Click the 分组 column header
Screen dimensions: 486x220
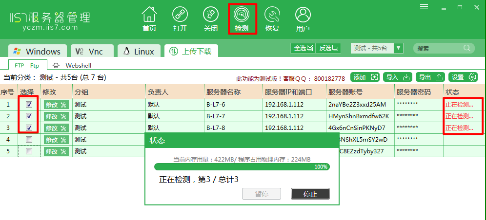109,92
